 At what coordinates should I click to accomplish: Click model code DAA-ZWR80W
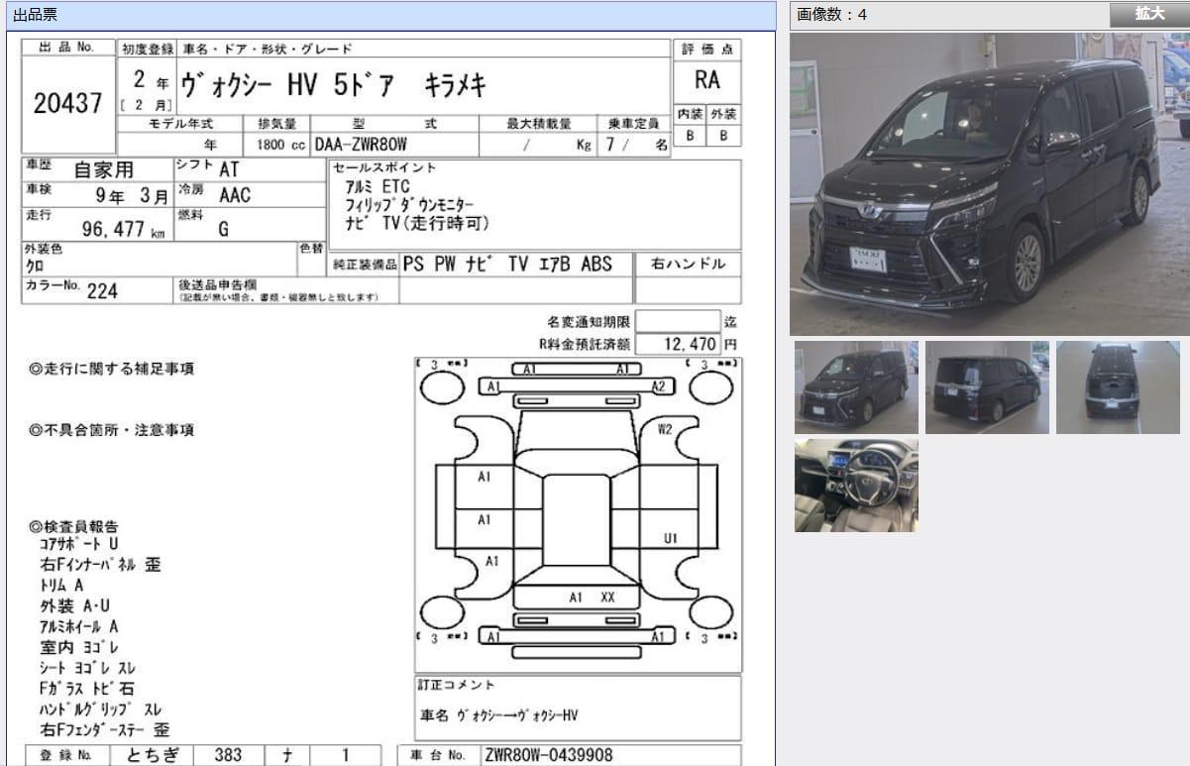(362, 145)
